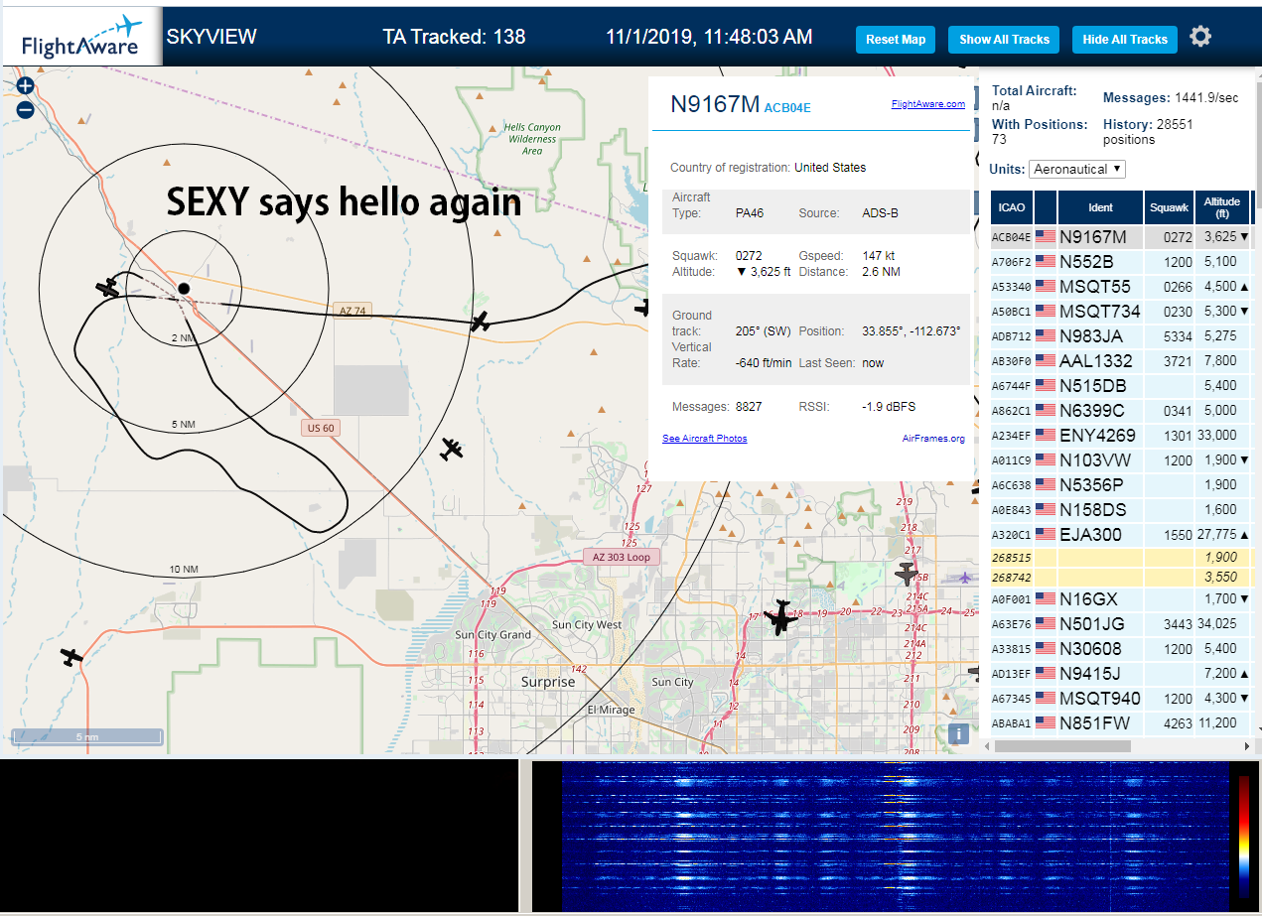Select row with ICAO 268515

1121,558
